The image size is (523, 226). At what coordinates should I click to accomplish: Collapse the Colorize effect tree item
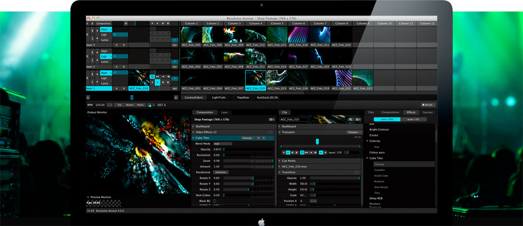368,141
